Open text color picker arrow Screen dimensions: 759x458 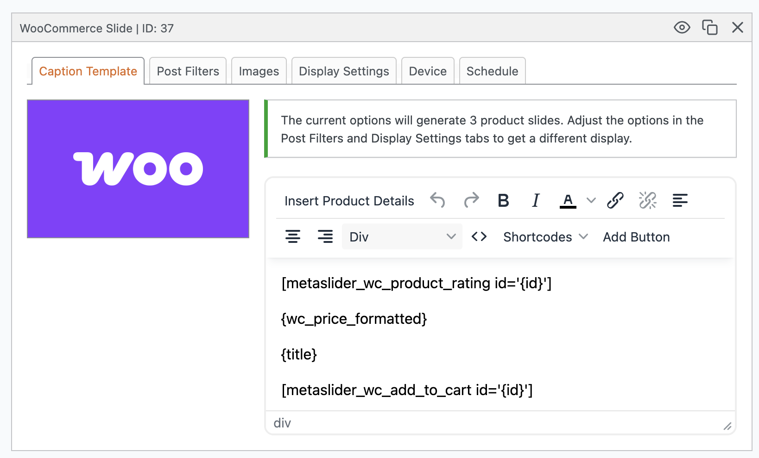(591, 200)
